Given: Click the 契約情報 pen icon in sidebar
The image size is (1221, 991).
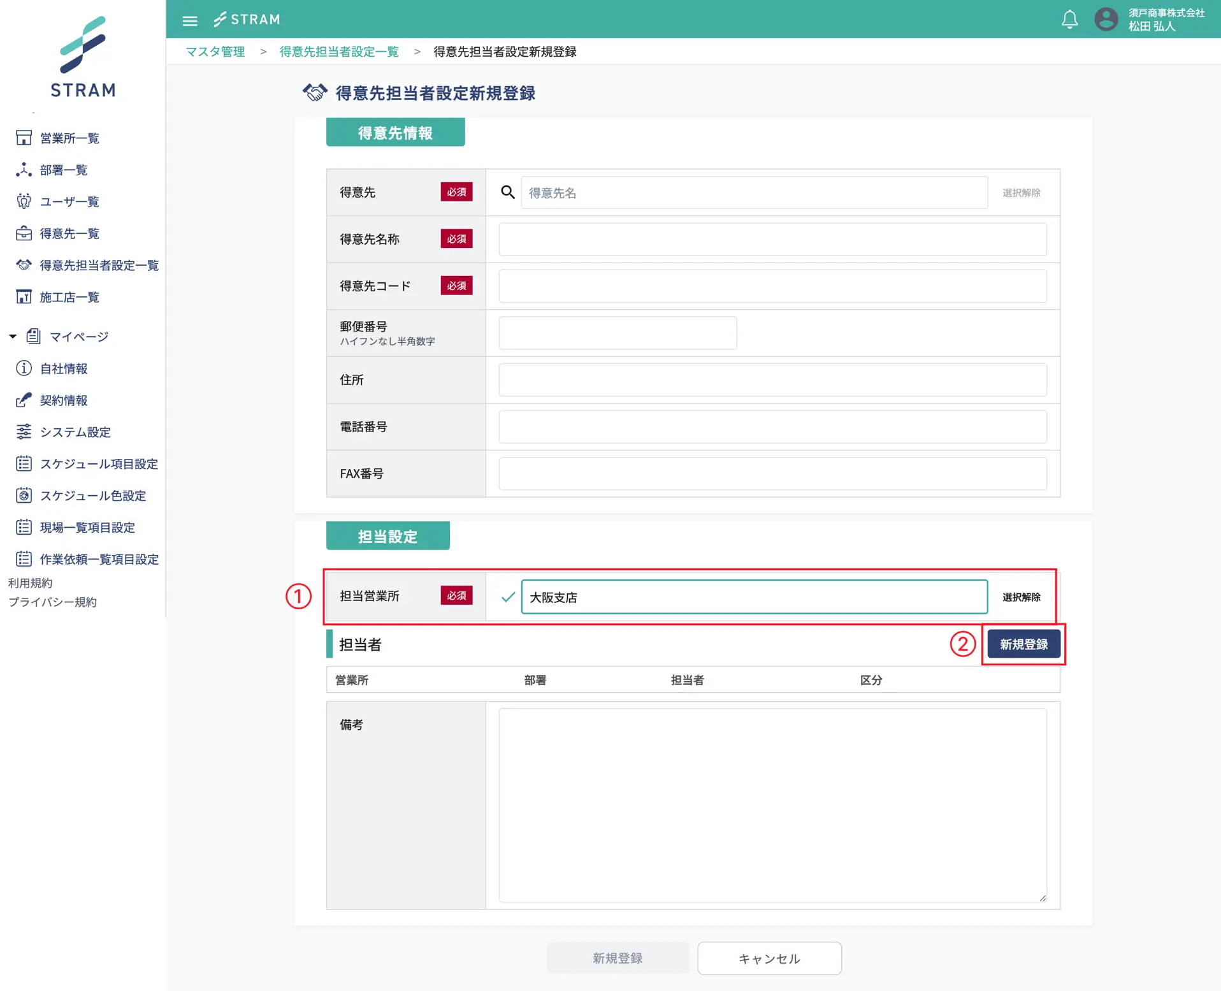Looking at the screenshot, I should pos(24,400).
